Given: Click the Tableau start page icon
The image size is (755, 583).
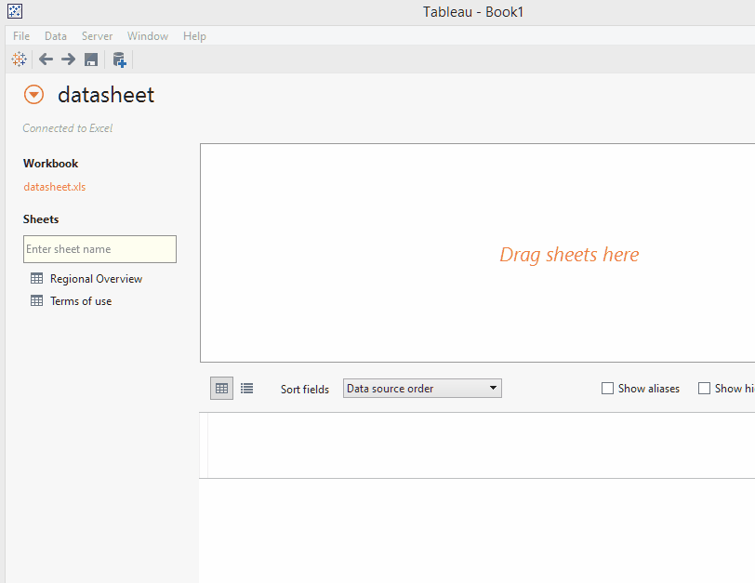Looking at the screenshot, I should pos(19,59).
